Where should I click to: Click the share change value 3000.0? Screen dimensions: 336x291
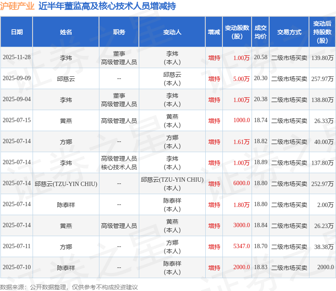click(242, 225)
